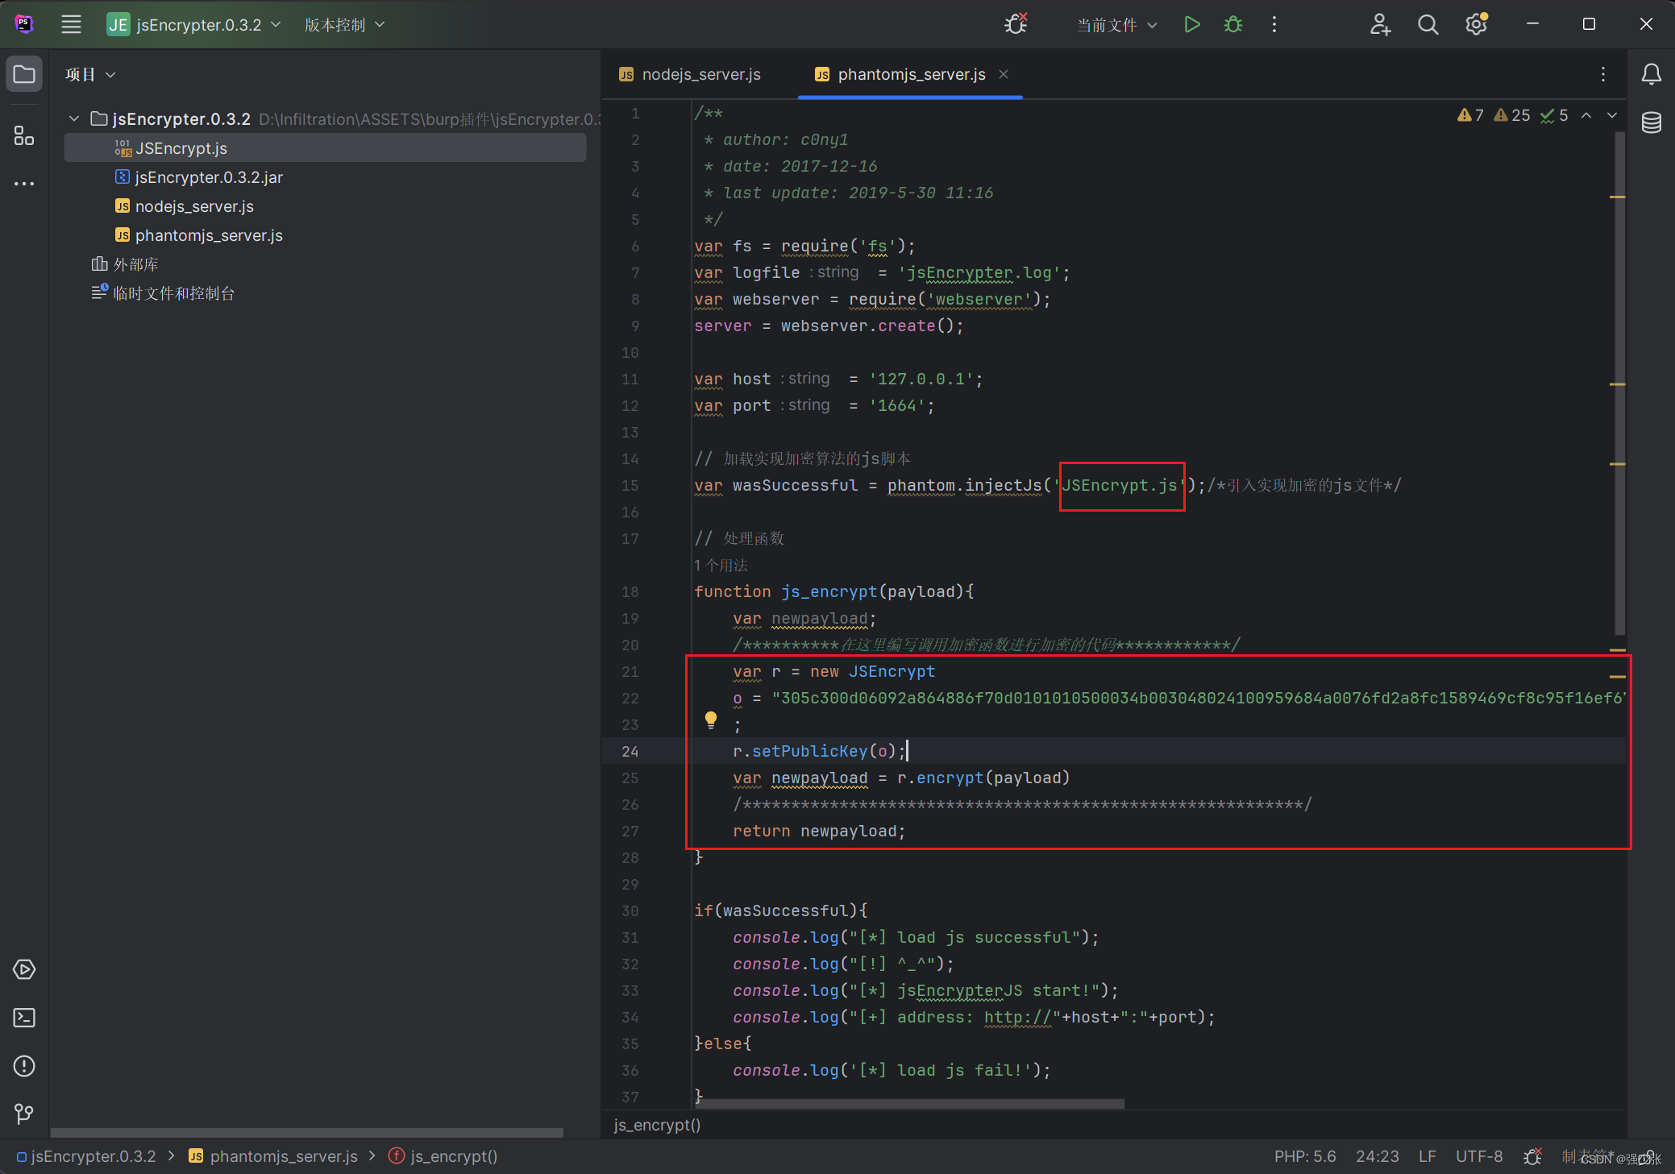Open the version control dropdown menu

pyautogui.click(x=344, y=25)
